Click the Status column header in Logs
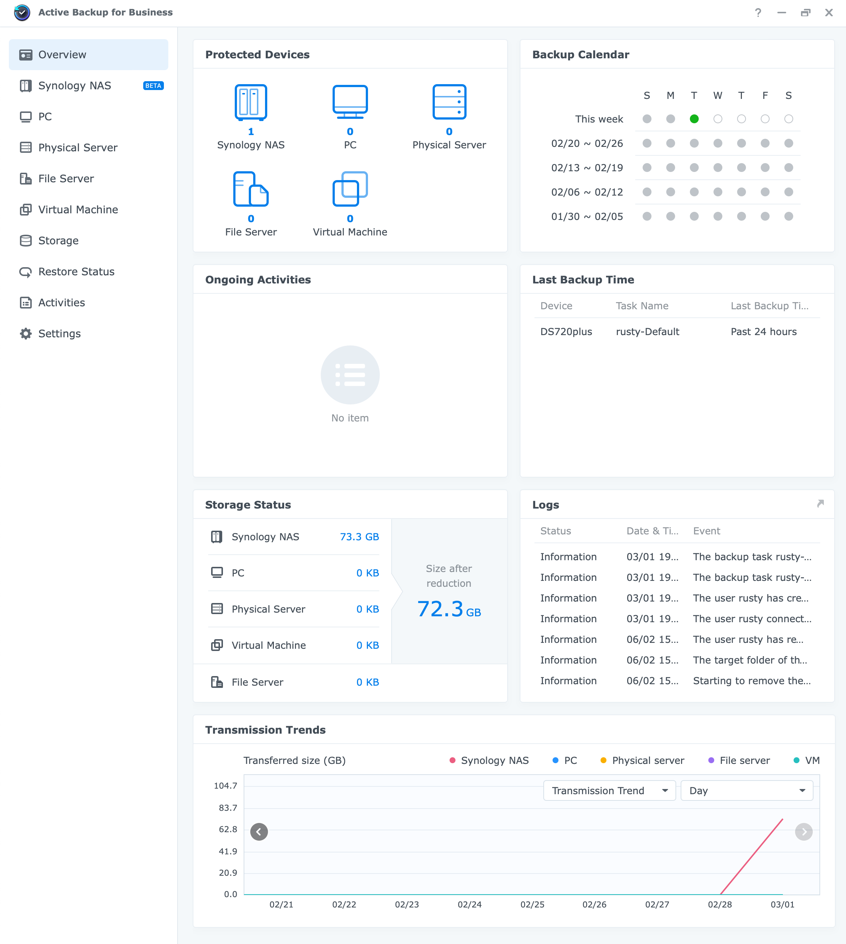The image size is (846, 944). [556, 531]
